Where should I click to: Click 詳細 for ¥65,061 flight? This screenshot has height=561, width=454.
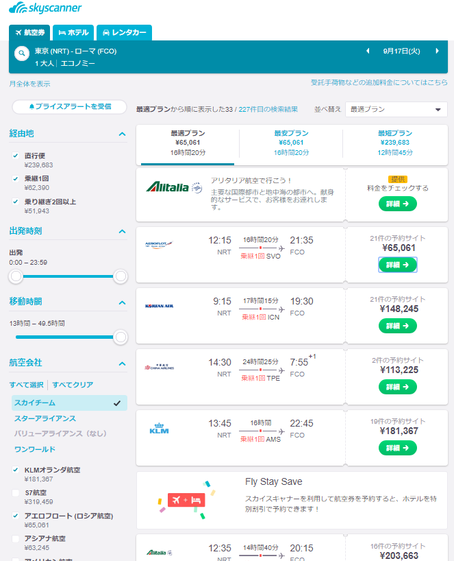pyautogui.click(x=398, y=265)
